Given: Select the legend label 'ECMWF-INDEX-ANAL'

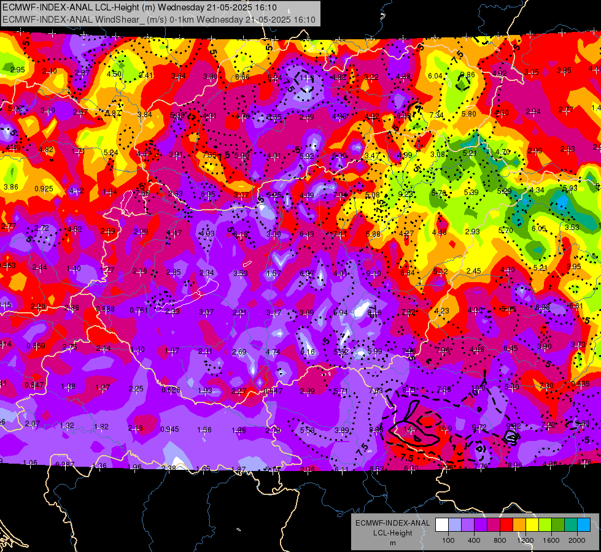Looking at the screenshot, I should [392, 523].
